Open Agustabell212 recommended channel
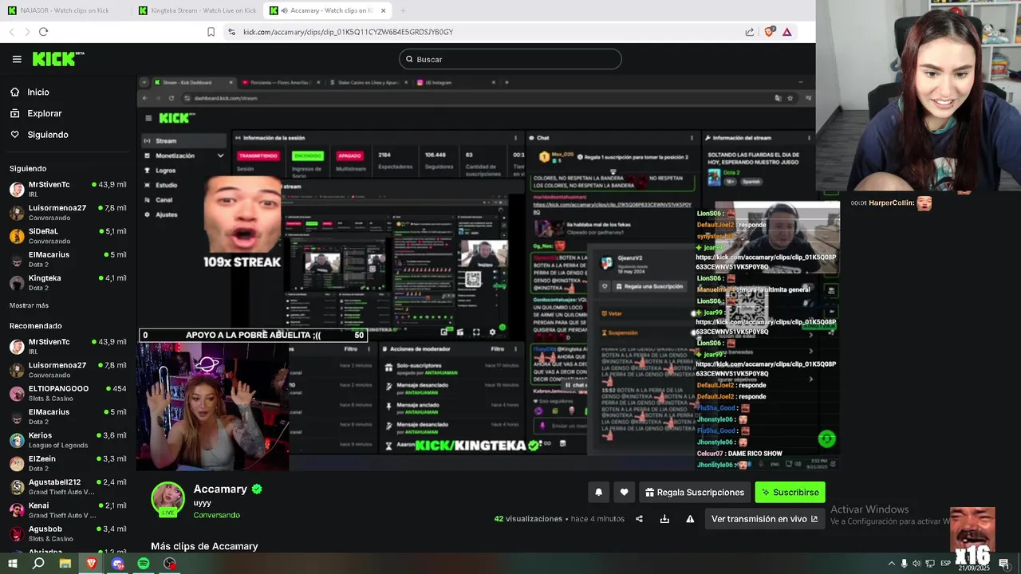Image resolution: width=1021 pixels, height=574 pixels. [68, 486]
